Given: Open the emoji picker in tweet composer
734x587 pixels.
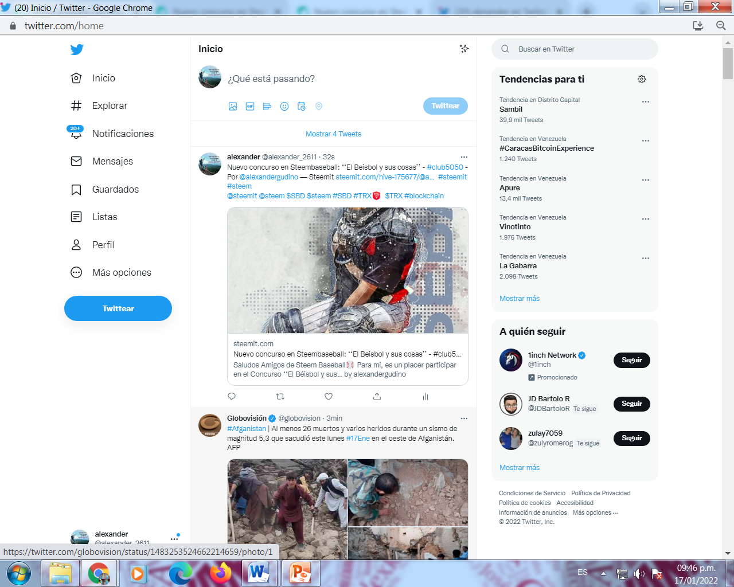Looking at the screenshot, I should click(284, 106).
